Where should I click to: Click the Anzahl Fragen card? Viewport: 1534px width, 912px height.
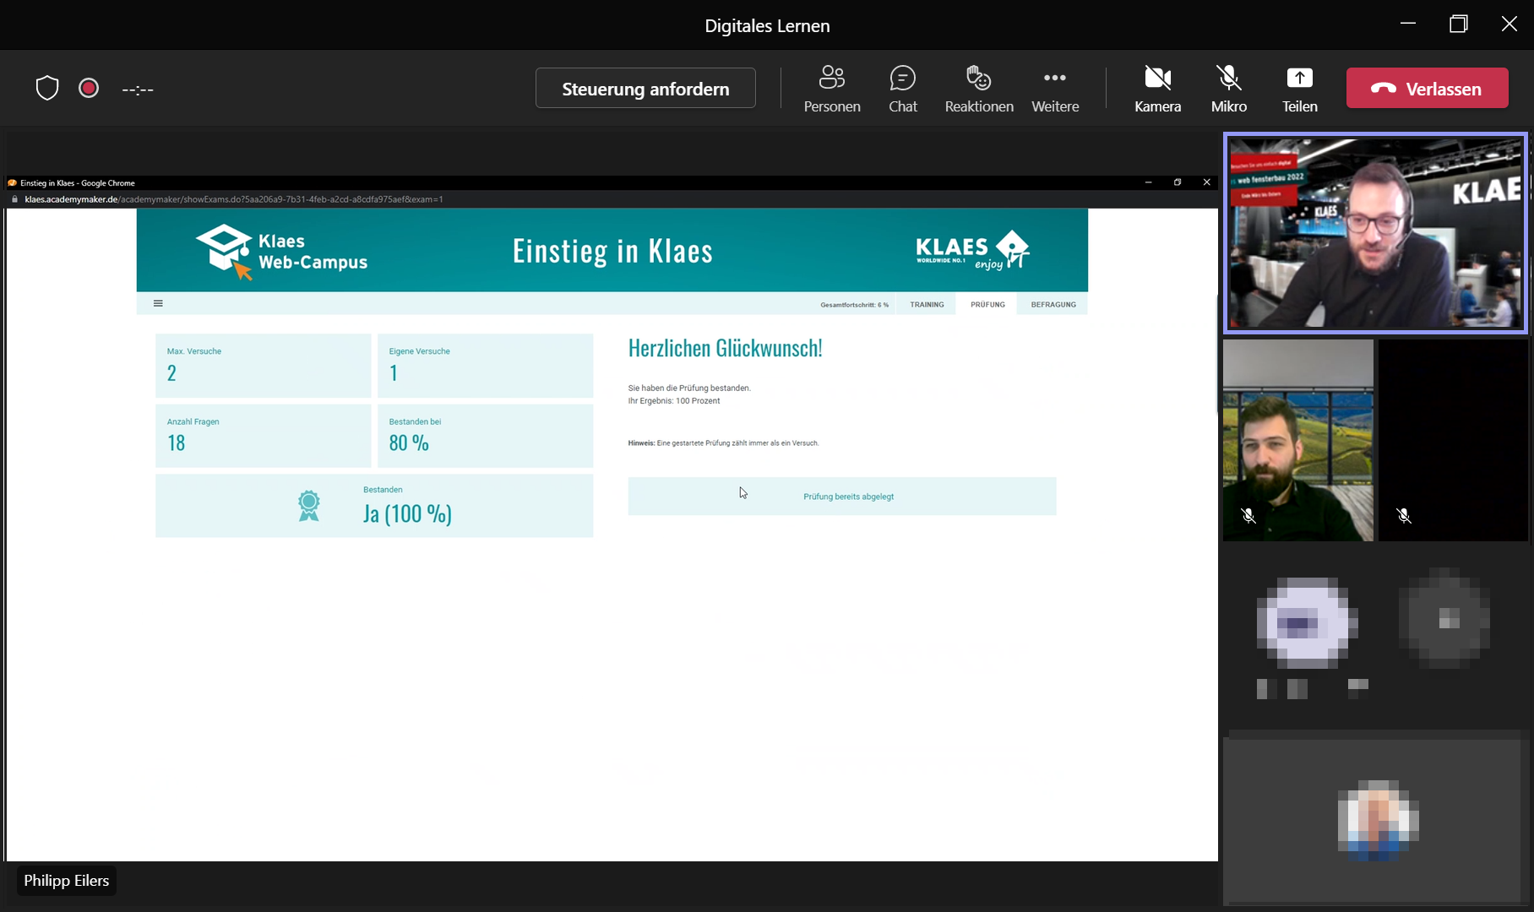click(263, 436)
